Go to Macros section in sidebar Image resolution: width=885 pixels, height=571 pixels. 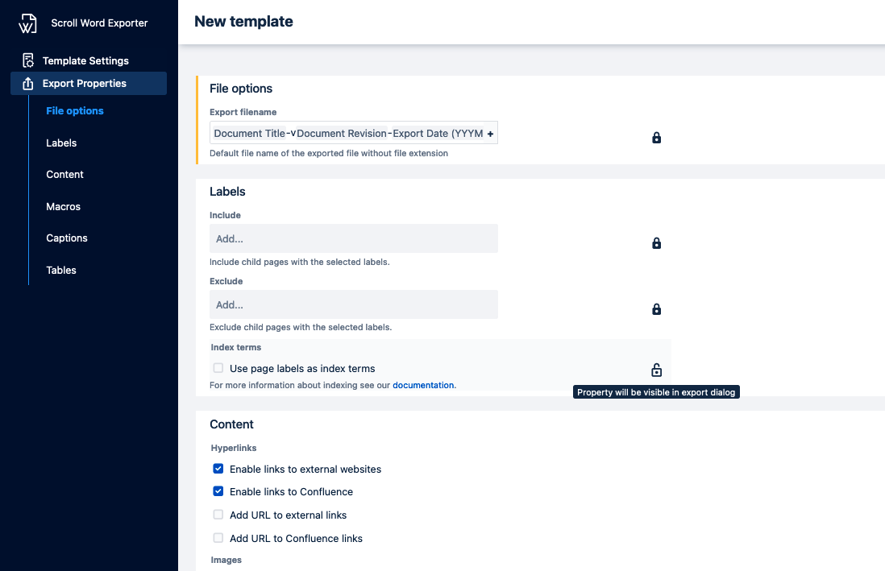coord(64,207)
